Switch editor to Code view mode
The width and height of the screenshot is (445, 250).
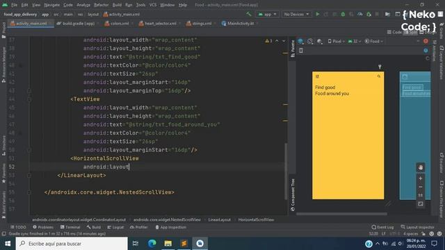click(x=394, y=32)
